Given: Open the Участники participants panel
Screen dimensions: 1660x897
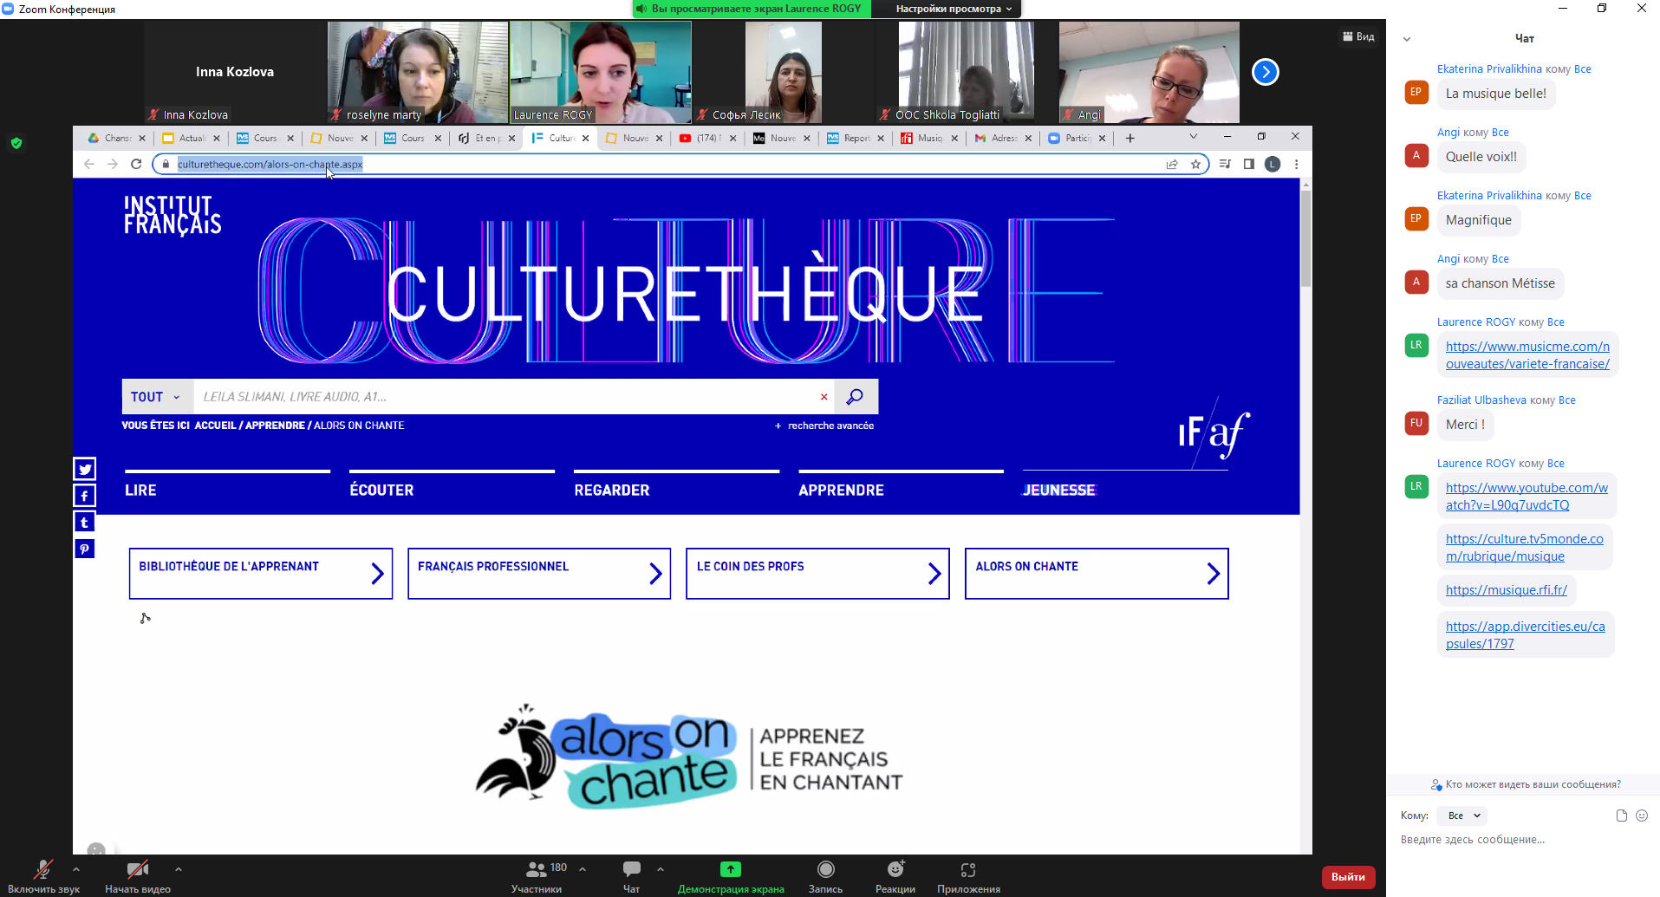Looking at the screenshot, I should coord(537,875).
